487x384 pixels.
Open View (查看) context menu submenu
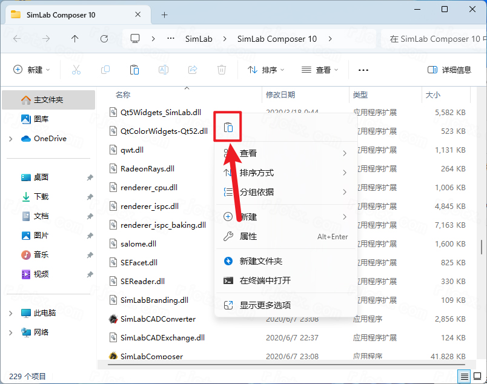point(285,153)
